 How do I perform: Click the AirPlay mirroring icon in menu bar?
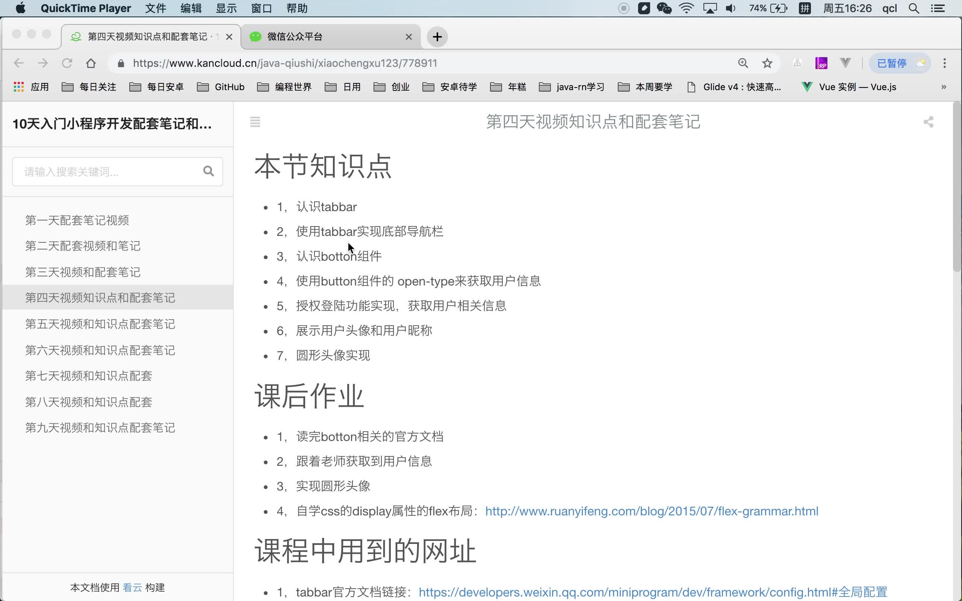tap(710, 8)
